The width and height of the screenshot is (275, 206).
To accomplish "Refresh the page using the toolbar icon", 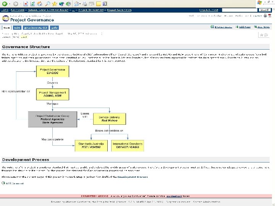I will click(x=32, y=4).
